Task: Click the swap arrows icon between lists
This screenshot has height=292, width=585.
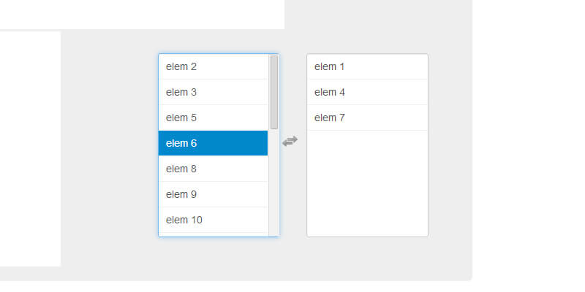Action: (x=290, y=141)
